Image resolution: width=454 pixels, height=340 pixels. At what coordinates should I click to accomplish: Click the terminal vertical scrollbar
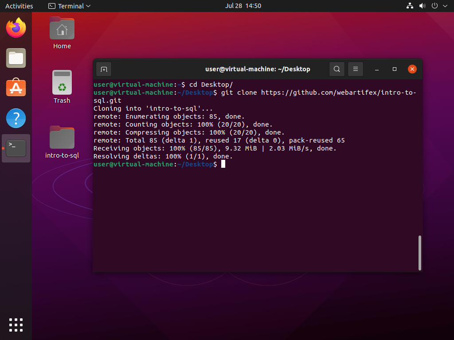tap(420, 252)
